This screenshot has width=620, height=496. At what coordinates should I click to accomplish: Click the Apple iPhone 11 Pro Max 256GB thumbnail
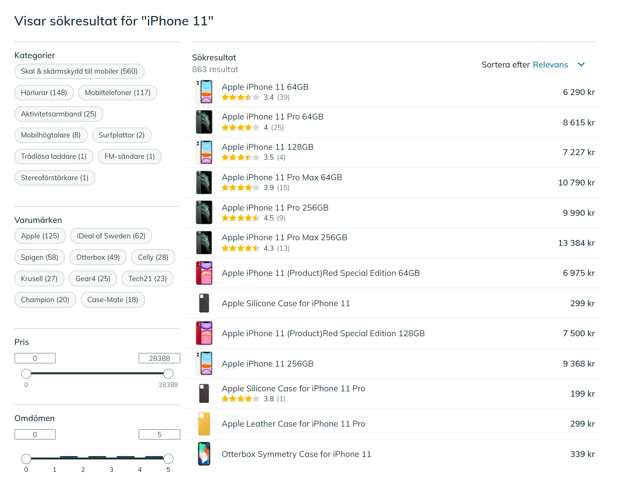(205, 243)
